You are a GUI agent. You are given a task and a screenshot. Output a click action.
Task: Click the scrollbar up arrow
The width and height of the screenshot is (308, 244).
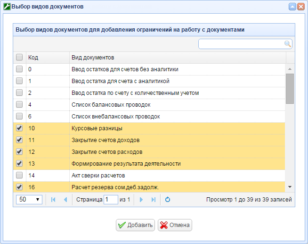[x=290, y=69]
